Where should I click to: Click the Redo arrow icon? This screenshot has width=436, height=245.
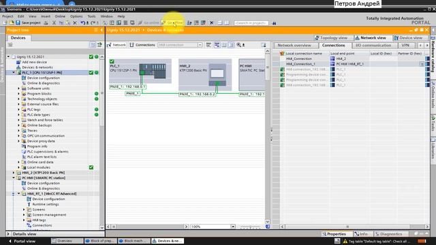click(93, 22)
